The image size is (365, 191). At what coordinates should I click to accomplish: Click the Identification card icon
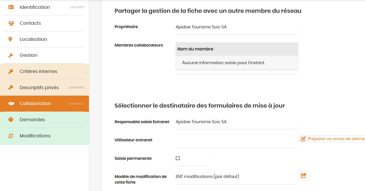[11, 7]
